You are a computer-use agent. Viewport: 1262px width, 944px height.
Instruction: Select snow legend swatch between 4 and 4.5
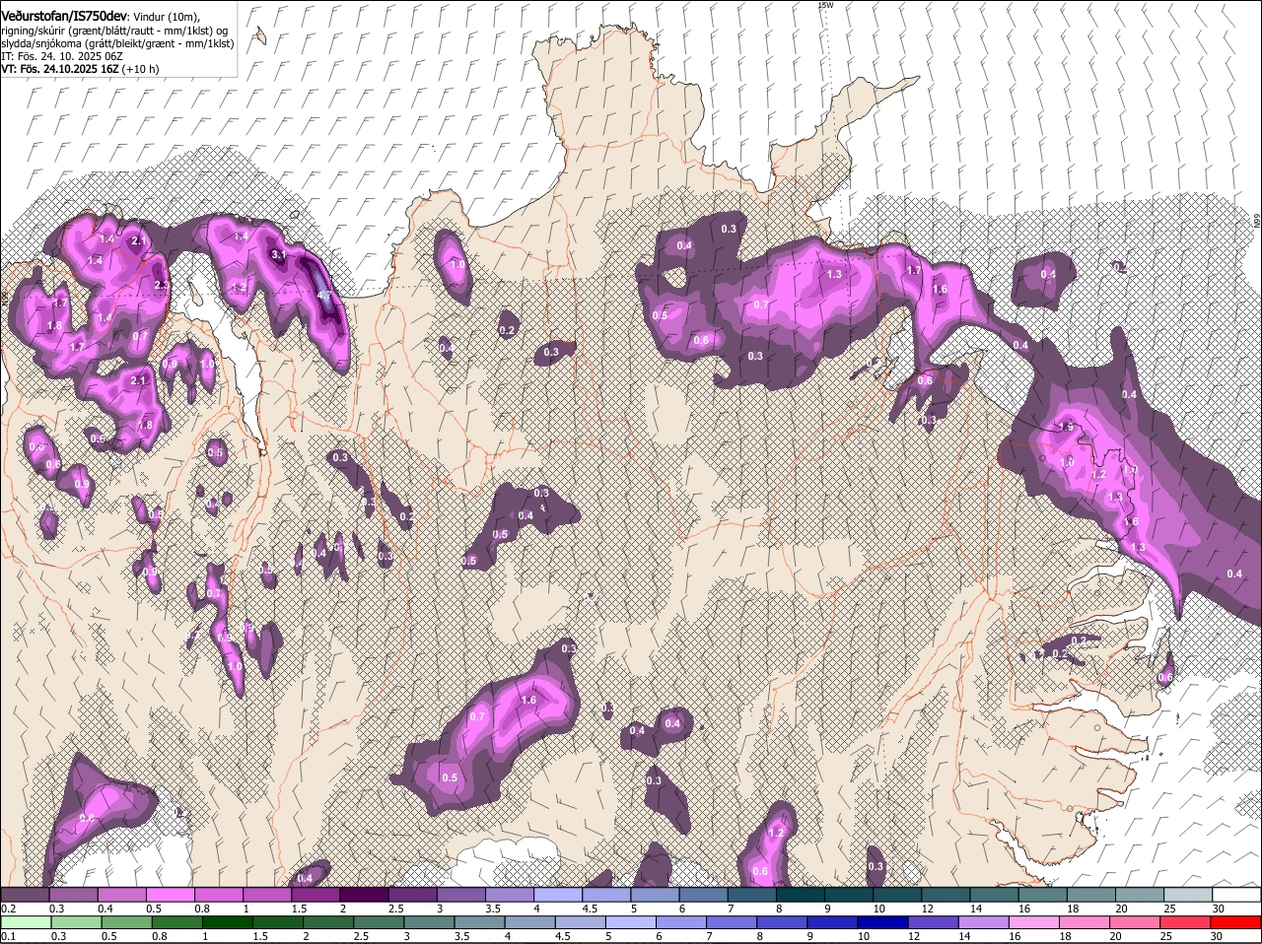pos(556,894)
